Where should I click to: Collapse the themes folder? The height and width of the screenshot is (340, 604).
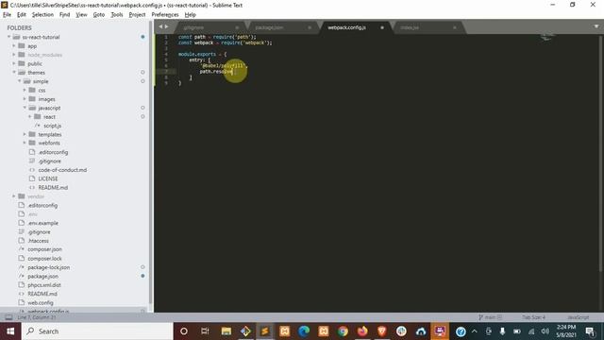tap(14, 73)
